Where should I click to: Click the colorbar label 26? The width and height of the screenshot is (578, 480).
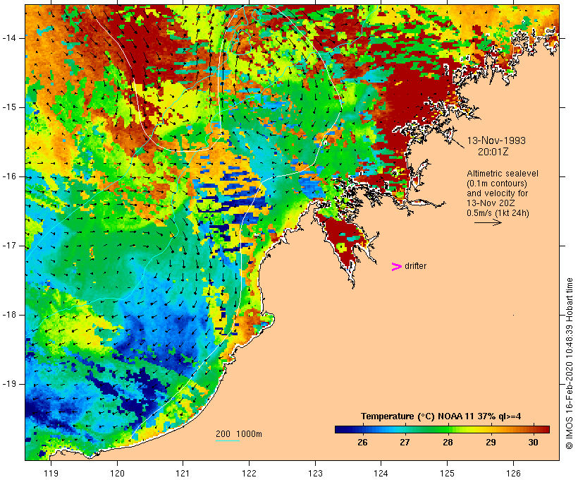(362, 443)
